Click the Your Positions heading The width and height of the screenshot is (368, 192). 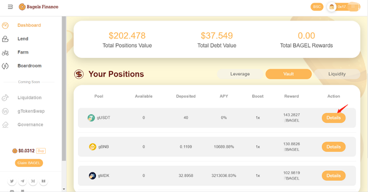[116, 74]
